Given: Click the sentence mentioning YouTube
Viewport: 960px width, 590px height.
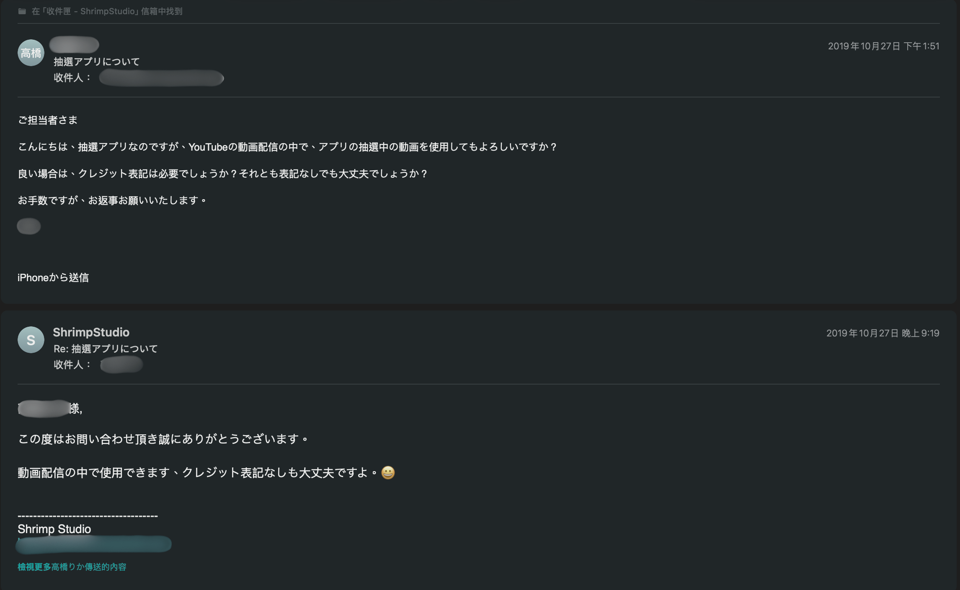Looking at the screenshot, I should tap(287, 147).
